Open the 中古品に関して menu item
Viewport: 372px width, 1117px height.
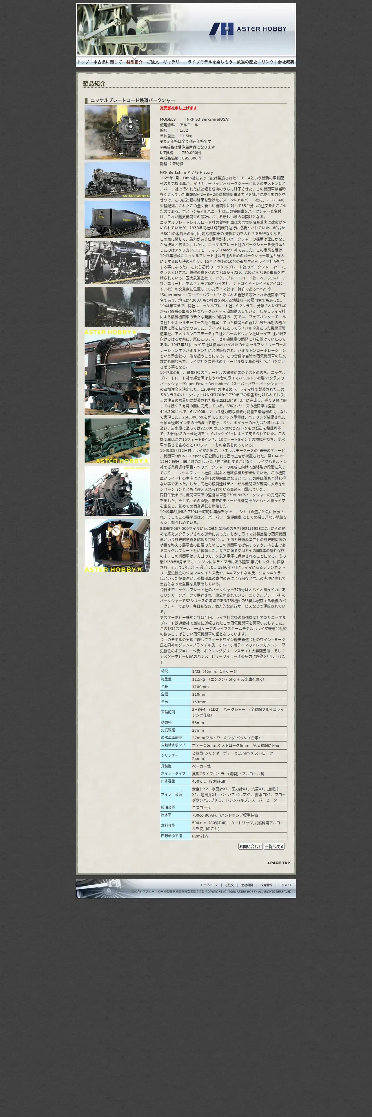coord(108,62)
